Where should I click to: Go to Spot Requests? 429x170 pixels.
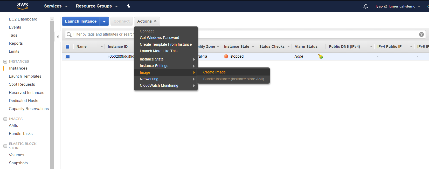[22, 84]
